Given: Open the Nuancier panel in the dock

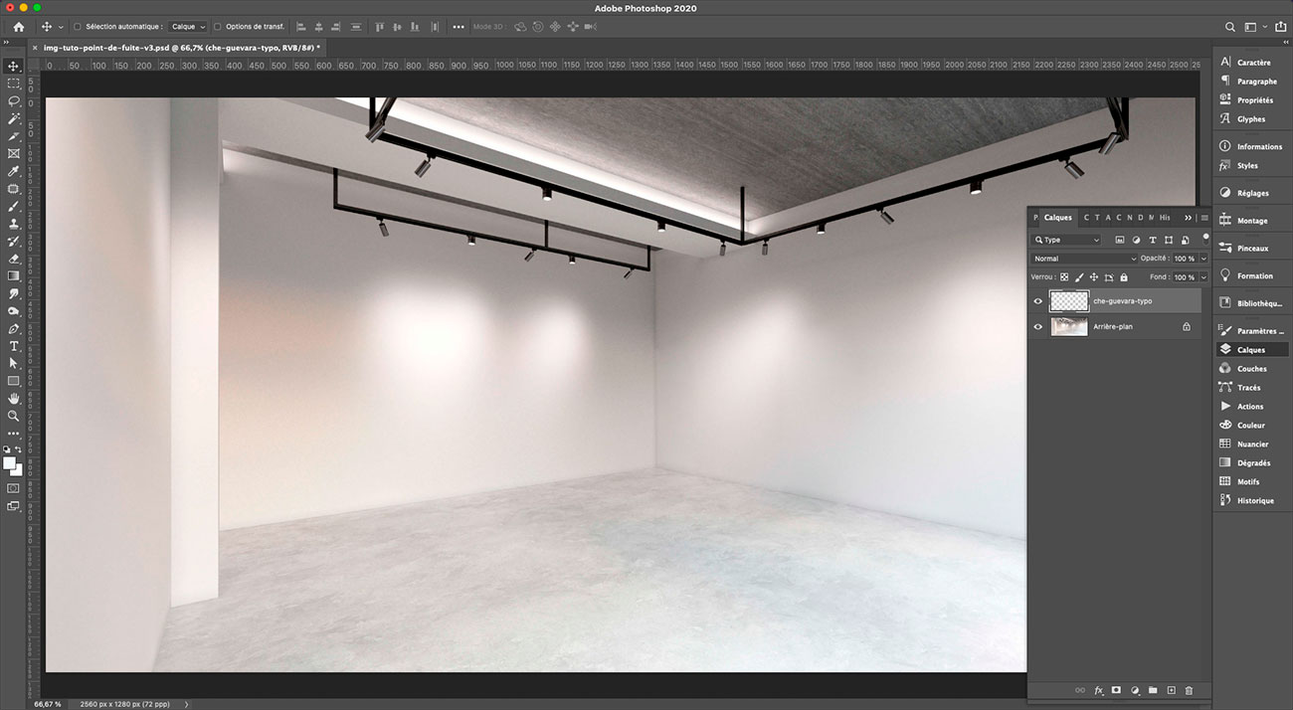Looking at the screenshot, I should tap(1251, 444).
